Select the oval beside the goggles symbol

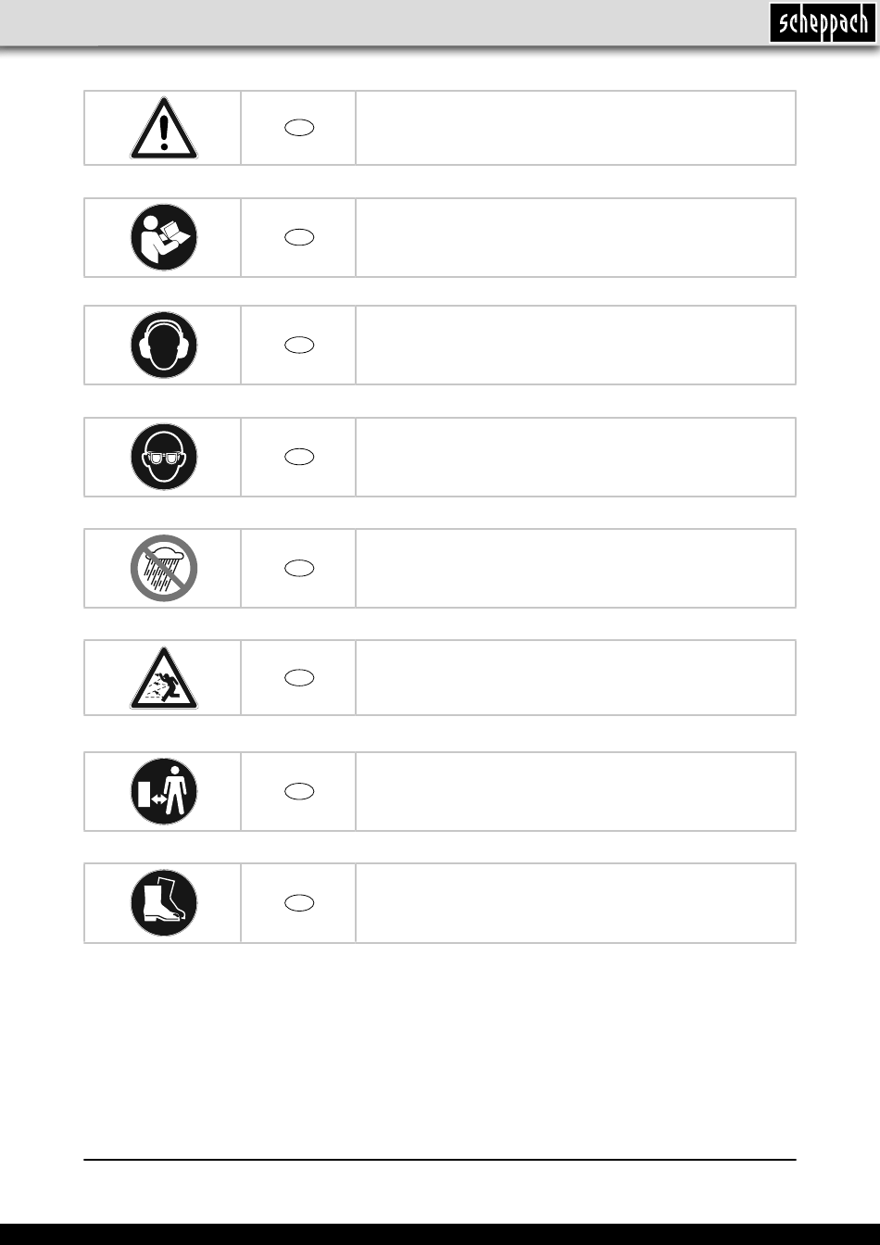(x=299, y=457)
